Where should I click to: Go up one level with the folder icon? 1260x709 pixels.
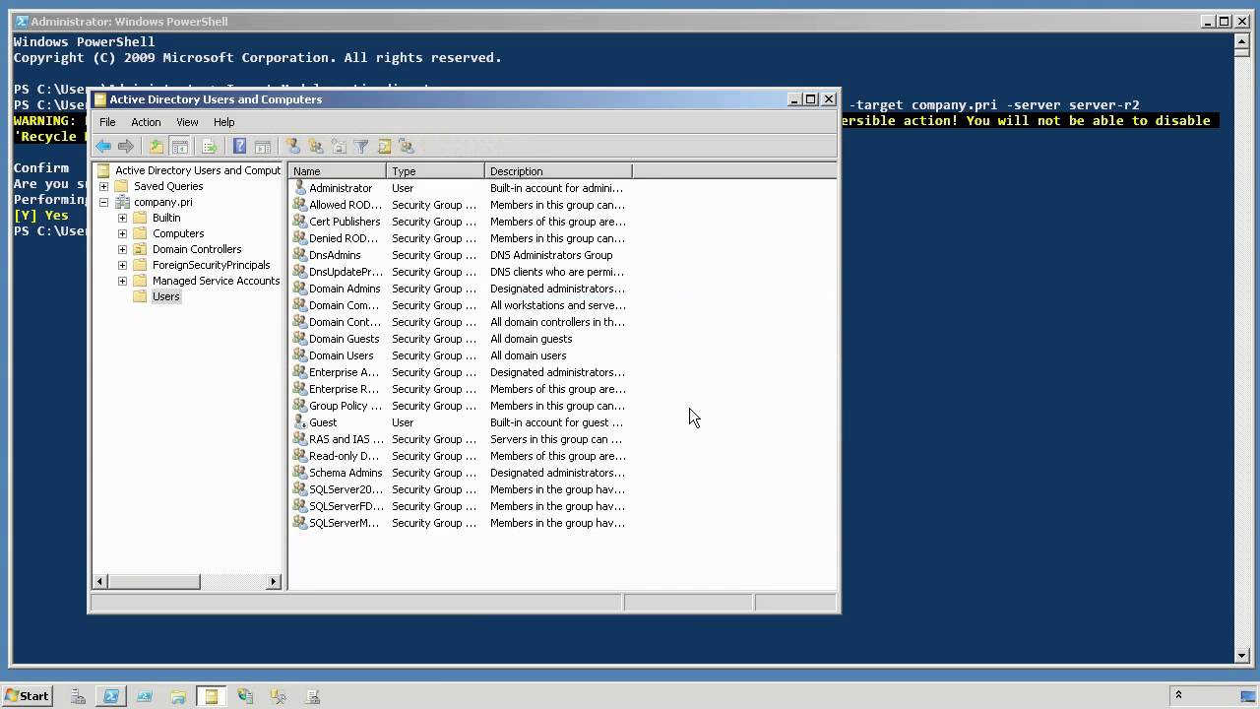pos(157,147)
